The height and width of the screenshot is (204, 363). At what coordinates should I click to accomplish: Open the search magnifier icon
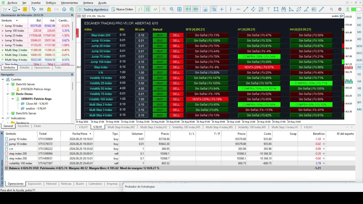(x=332, y=9)
